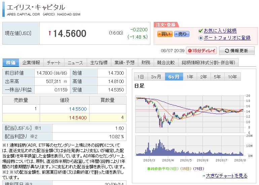Switch to the 企業情報 tab

pos(31,63)
